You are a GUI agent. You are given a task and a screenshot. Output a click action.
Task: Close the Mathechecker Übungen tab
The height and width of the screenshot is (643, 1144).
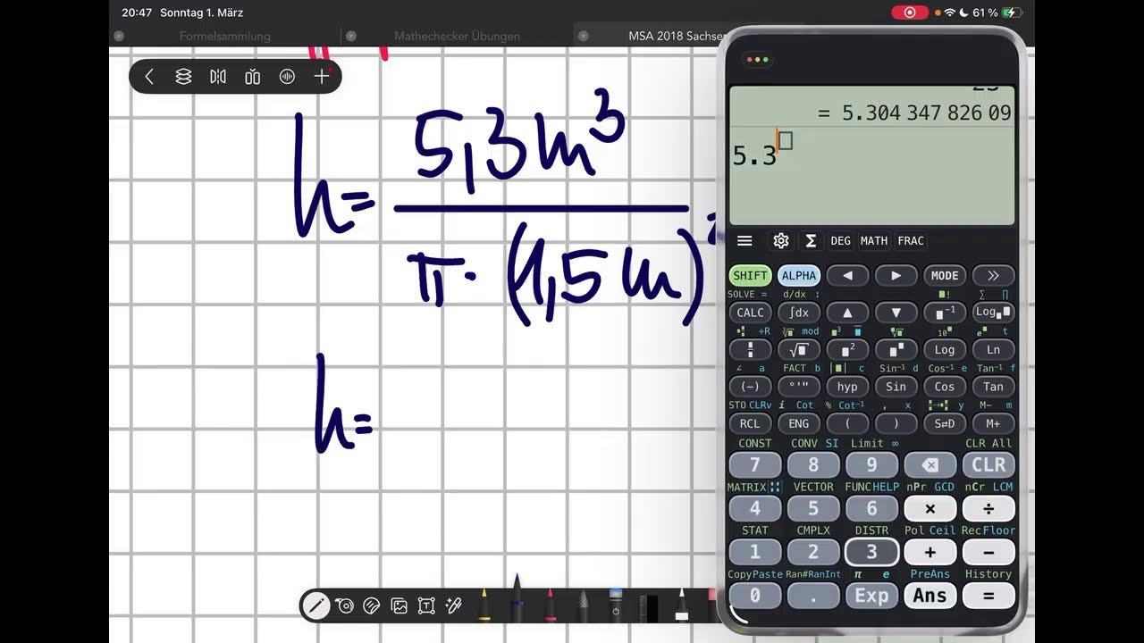(x=351, y=37)
